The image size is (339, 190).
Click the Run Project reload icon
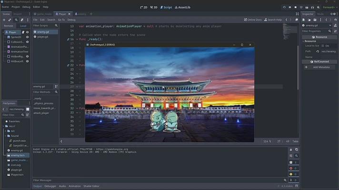pos(284,7)
